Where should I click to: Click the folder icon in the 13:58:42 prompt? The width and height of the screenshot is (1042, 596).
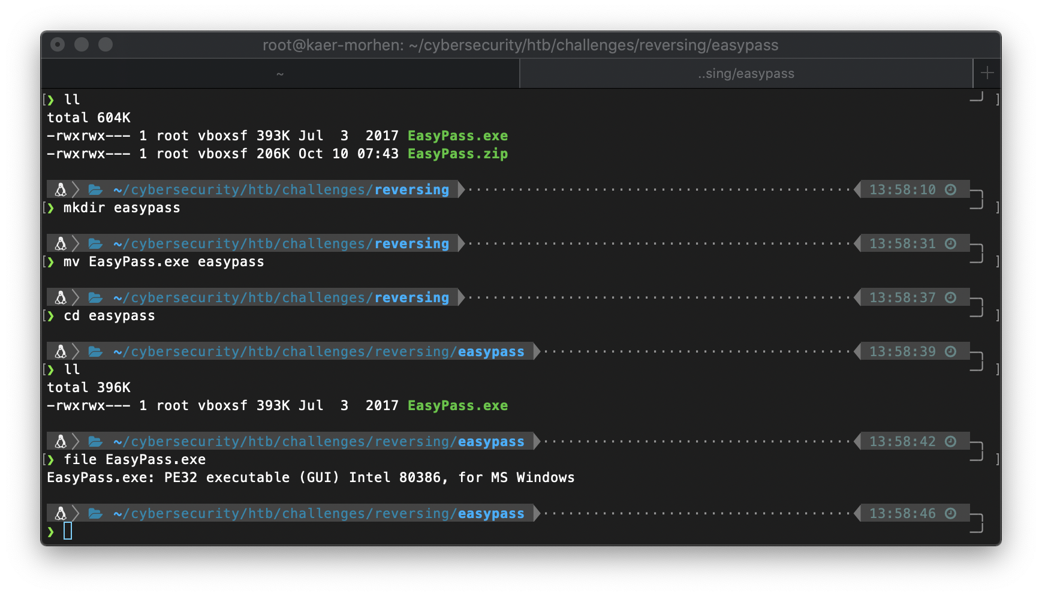[95, 441]
